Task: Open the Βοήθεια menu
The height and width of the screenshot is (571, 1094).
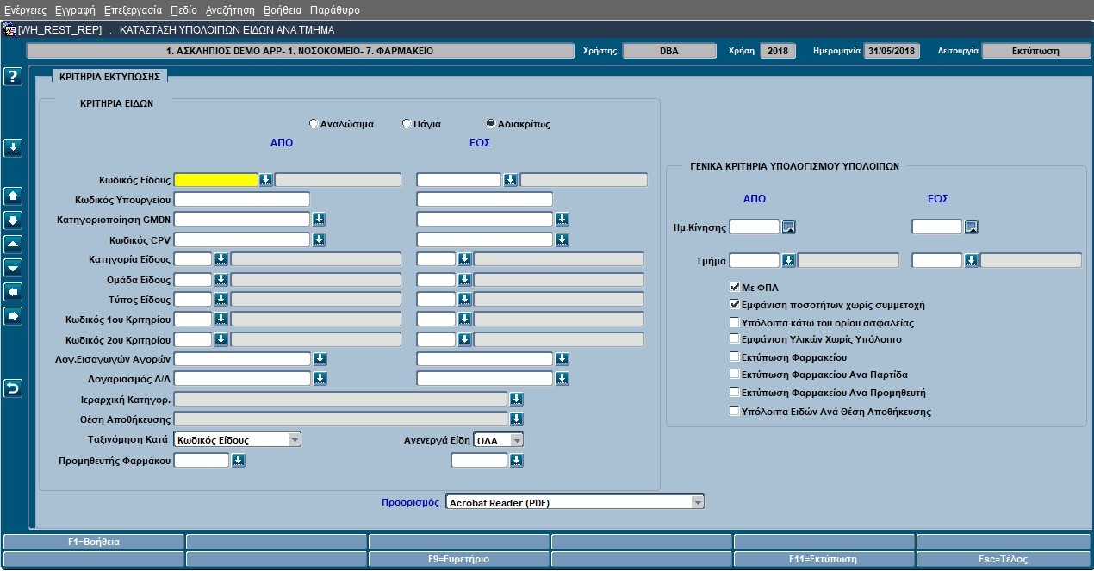Action: click(x=282, y=10)
